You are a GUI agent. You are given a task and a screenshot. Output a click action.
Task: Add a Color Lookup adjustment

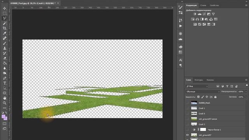click(x=216, y=19)
